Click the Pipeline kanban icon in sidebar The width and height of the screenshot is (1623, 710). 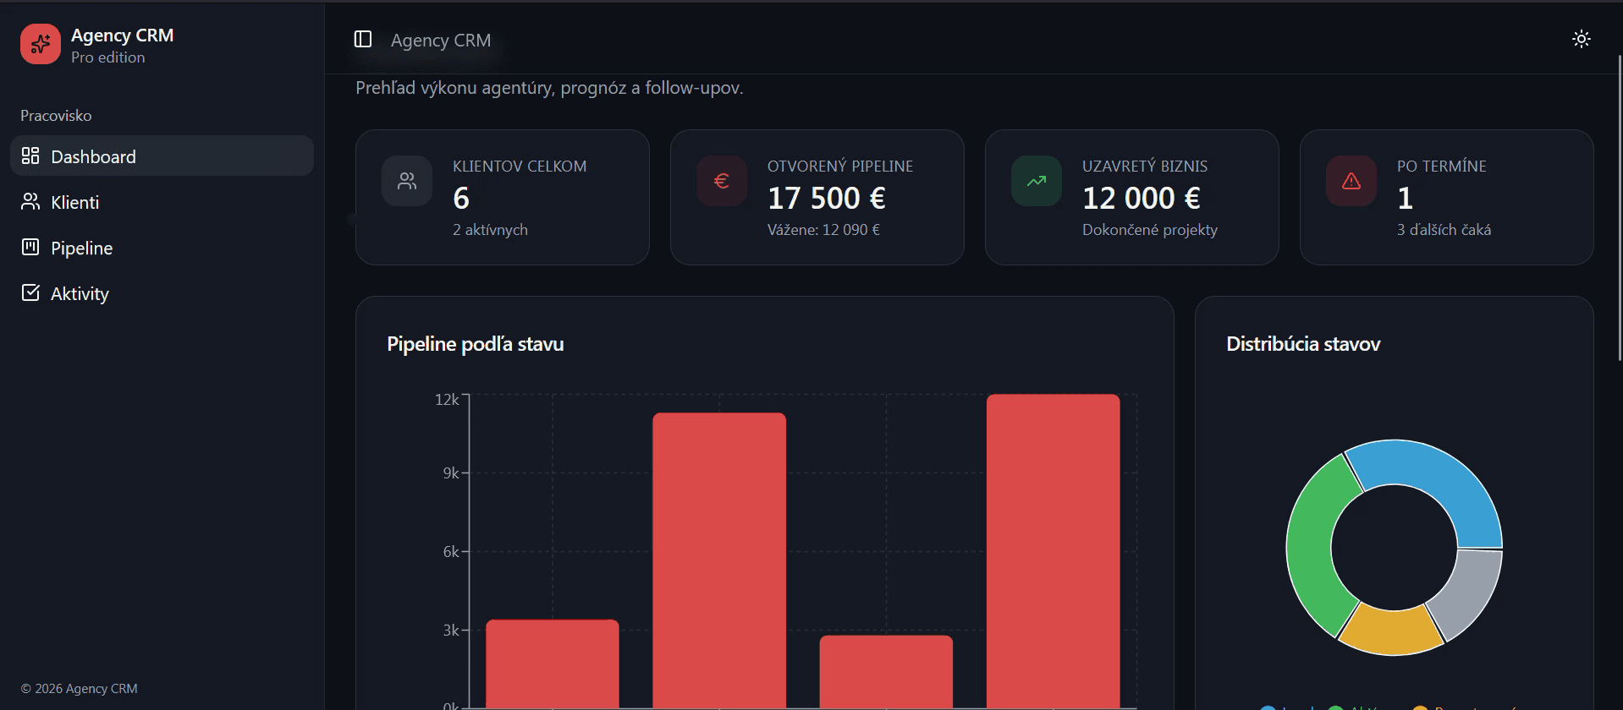(30, 247)
